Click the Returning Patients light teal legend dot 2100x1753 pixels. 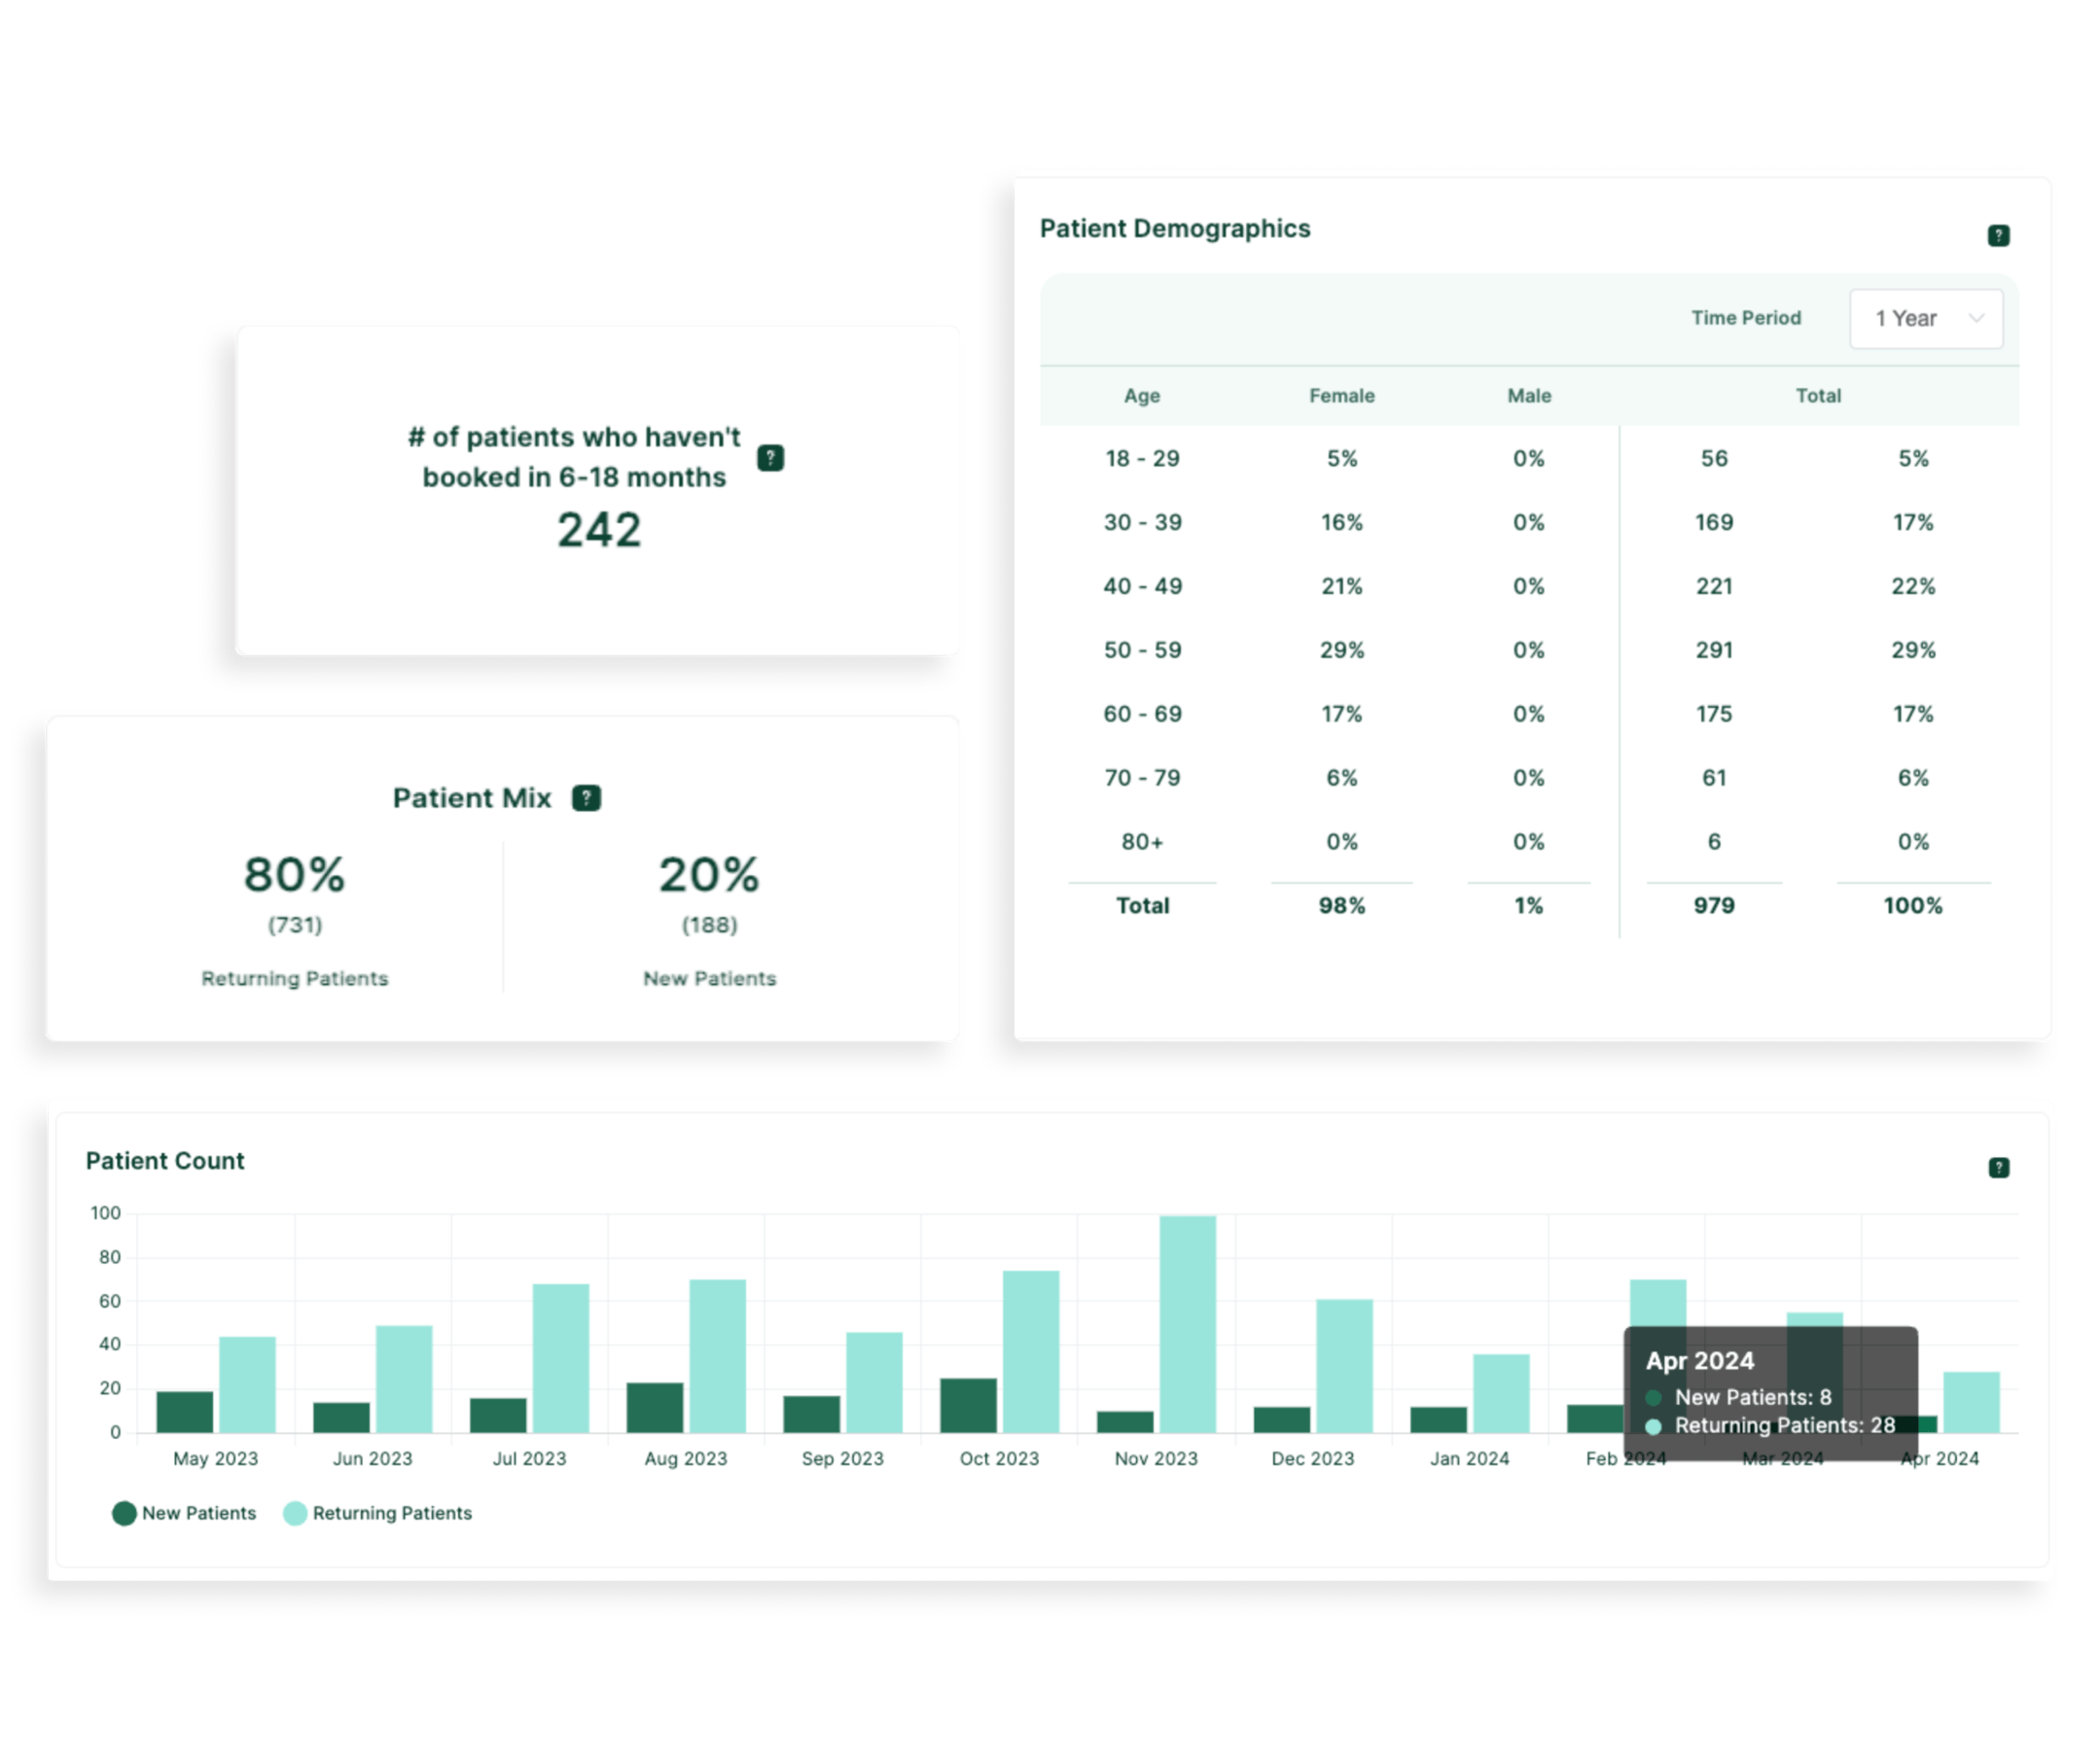coord(295,1513)
